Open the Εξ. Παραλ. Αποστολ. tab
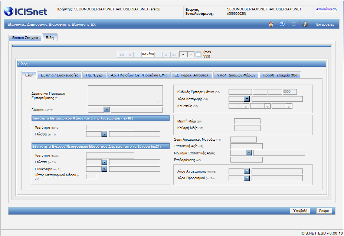The height and width of the screenshot is (236, 344). pos(192,75)
